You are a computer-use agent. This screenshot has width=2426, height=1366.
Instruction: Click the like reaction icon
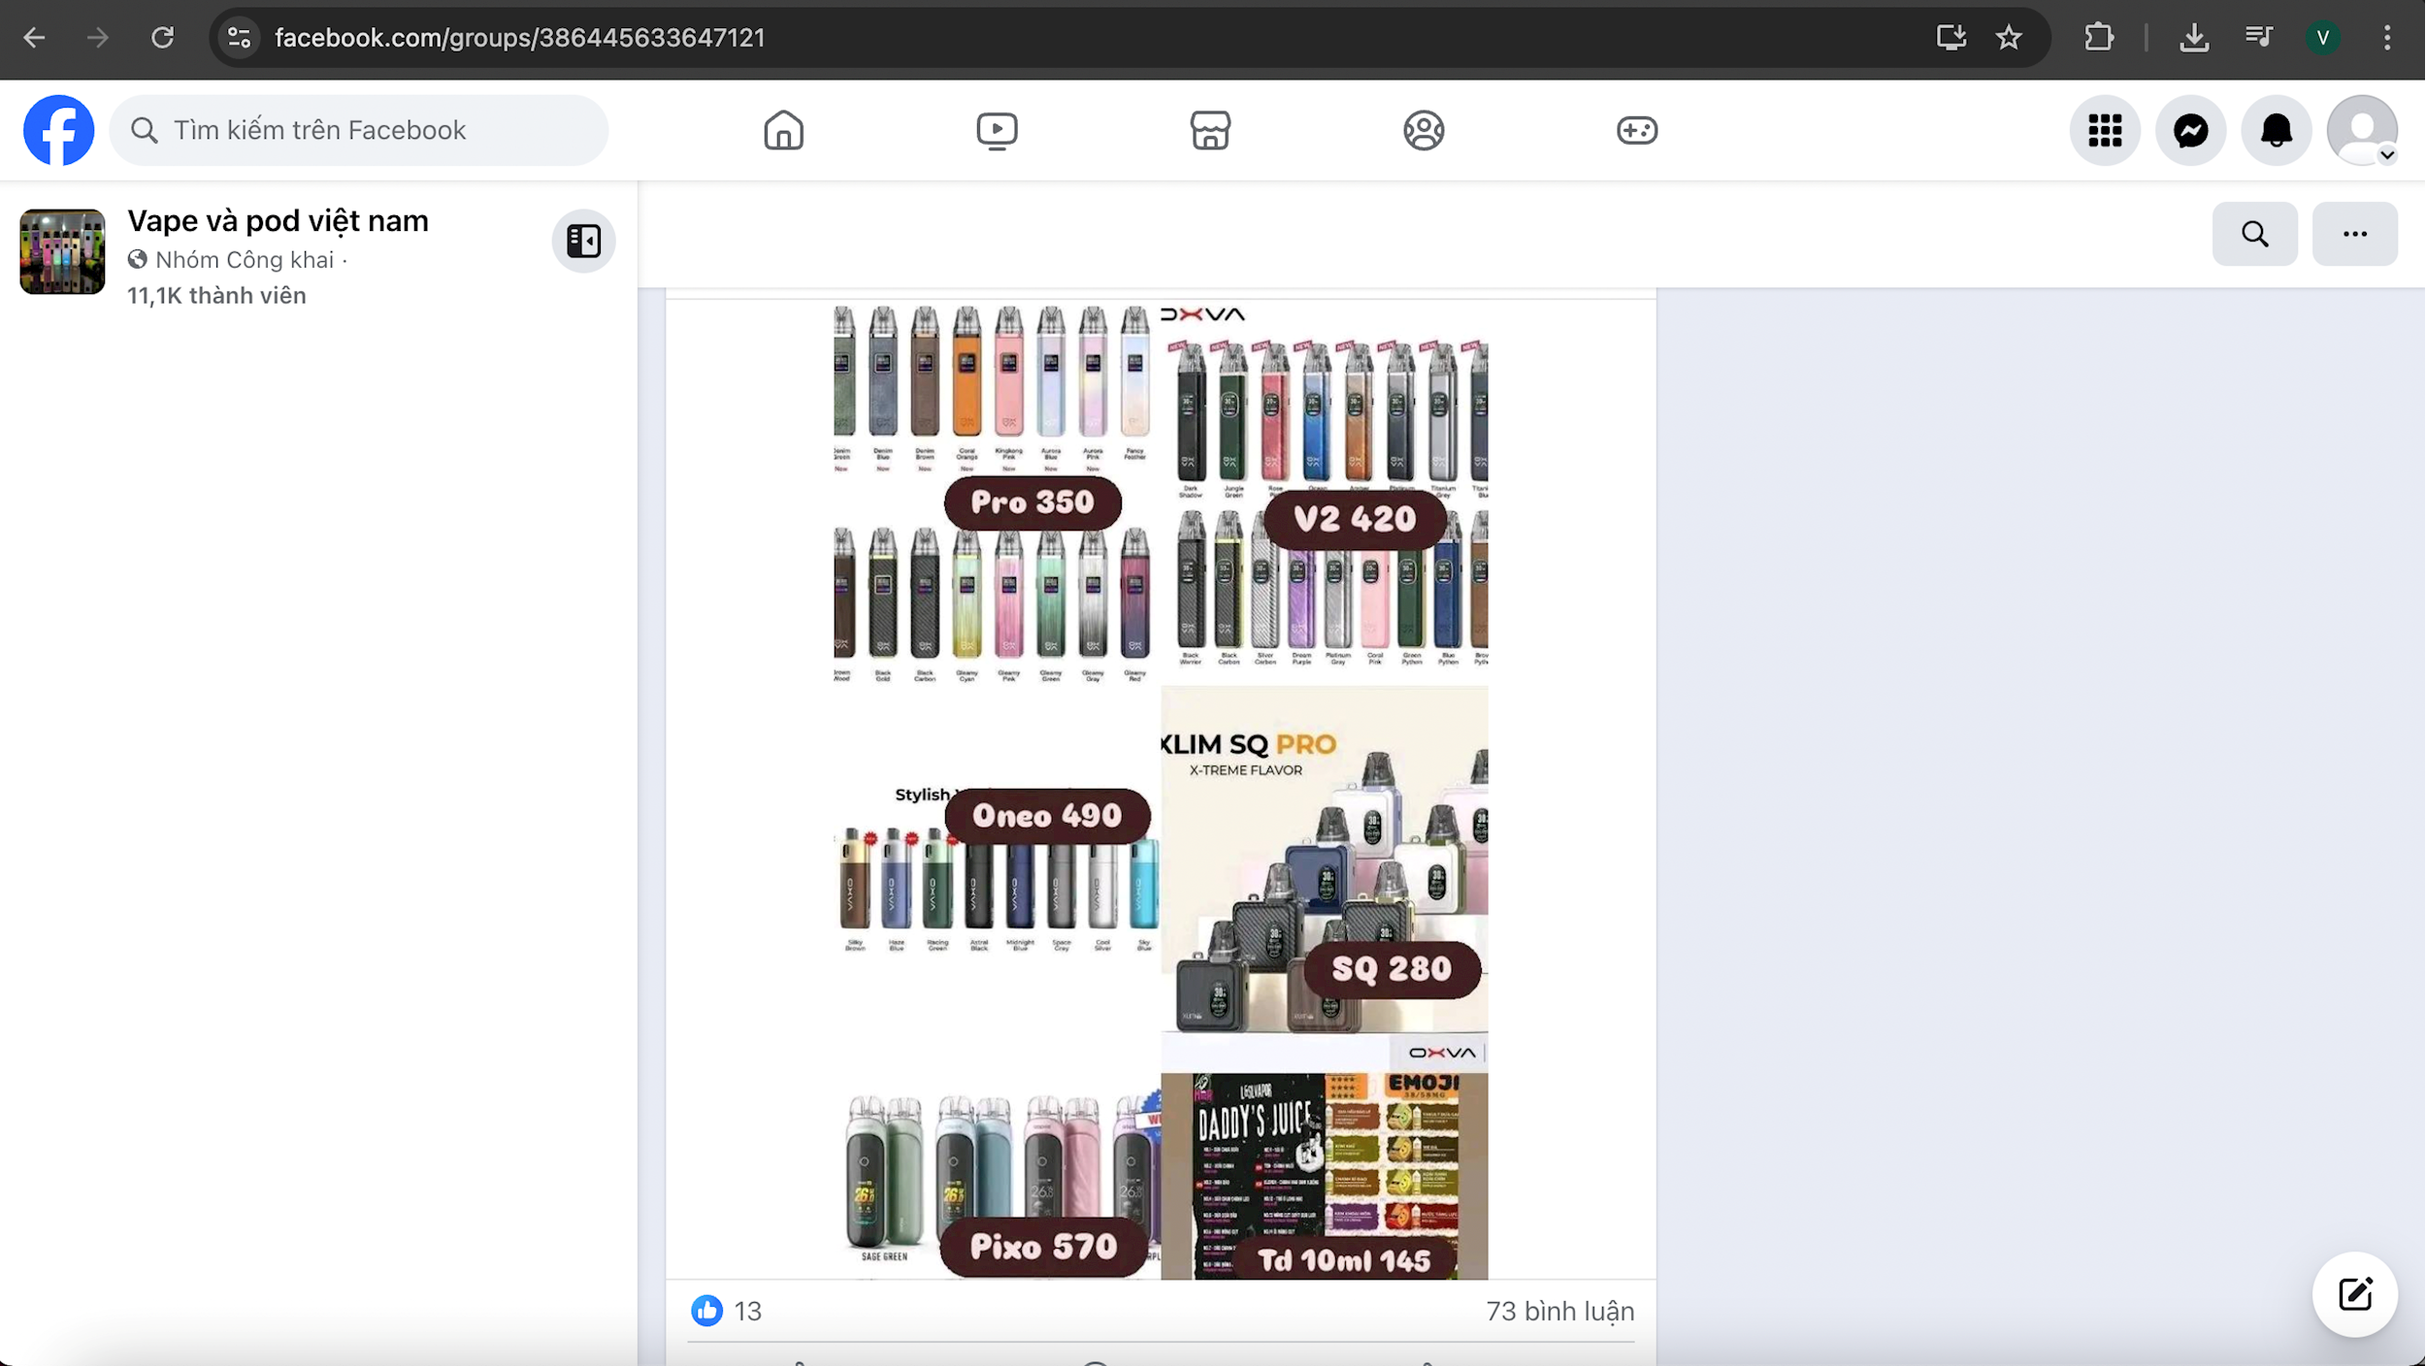(x=706, y=1311)
